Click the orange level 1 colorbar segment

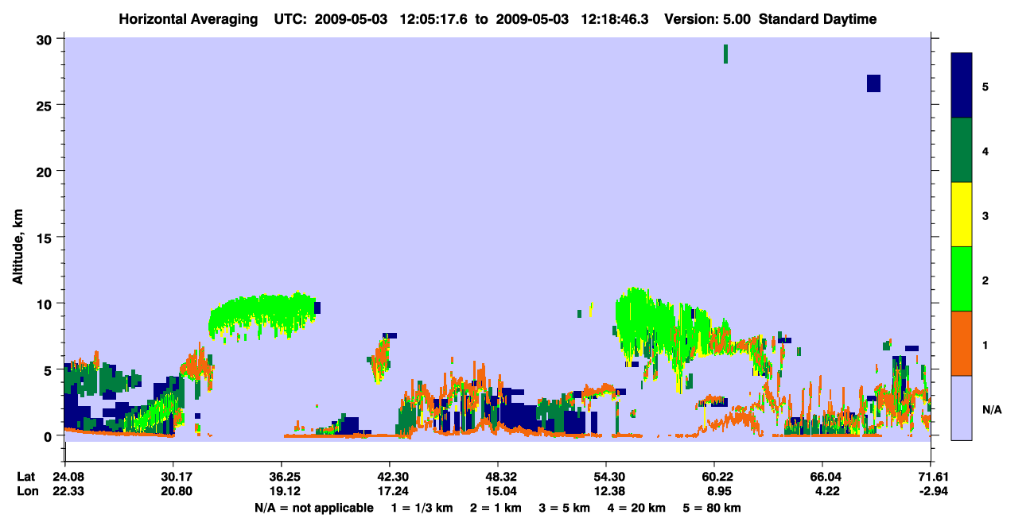962,343
